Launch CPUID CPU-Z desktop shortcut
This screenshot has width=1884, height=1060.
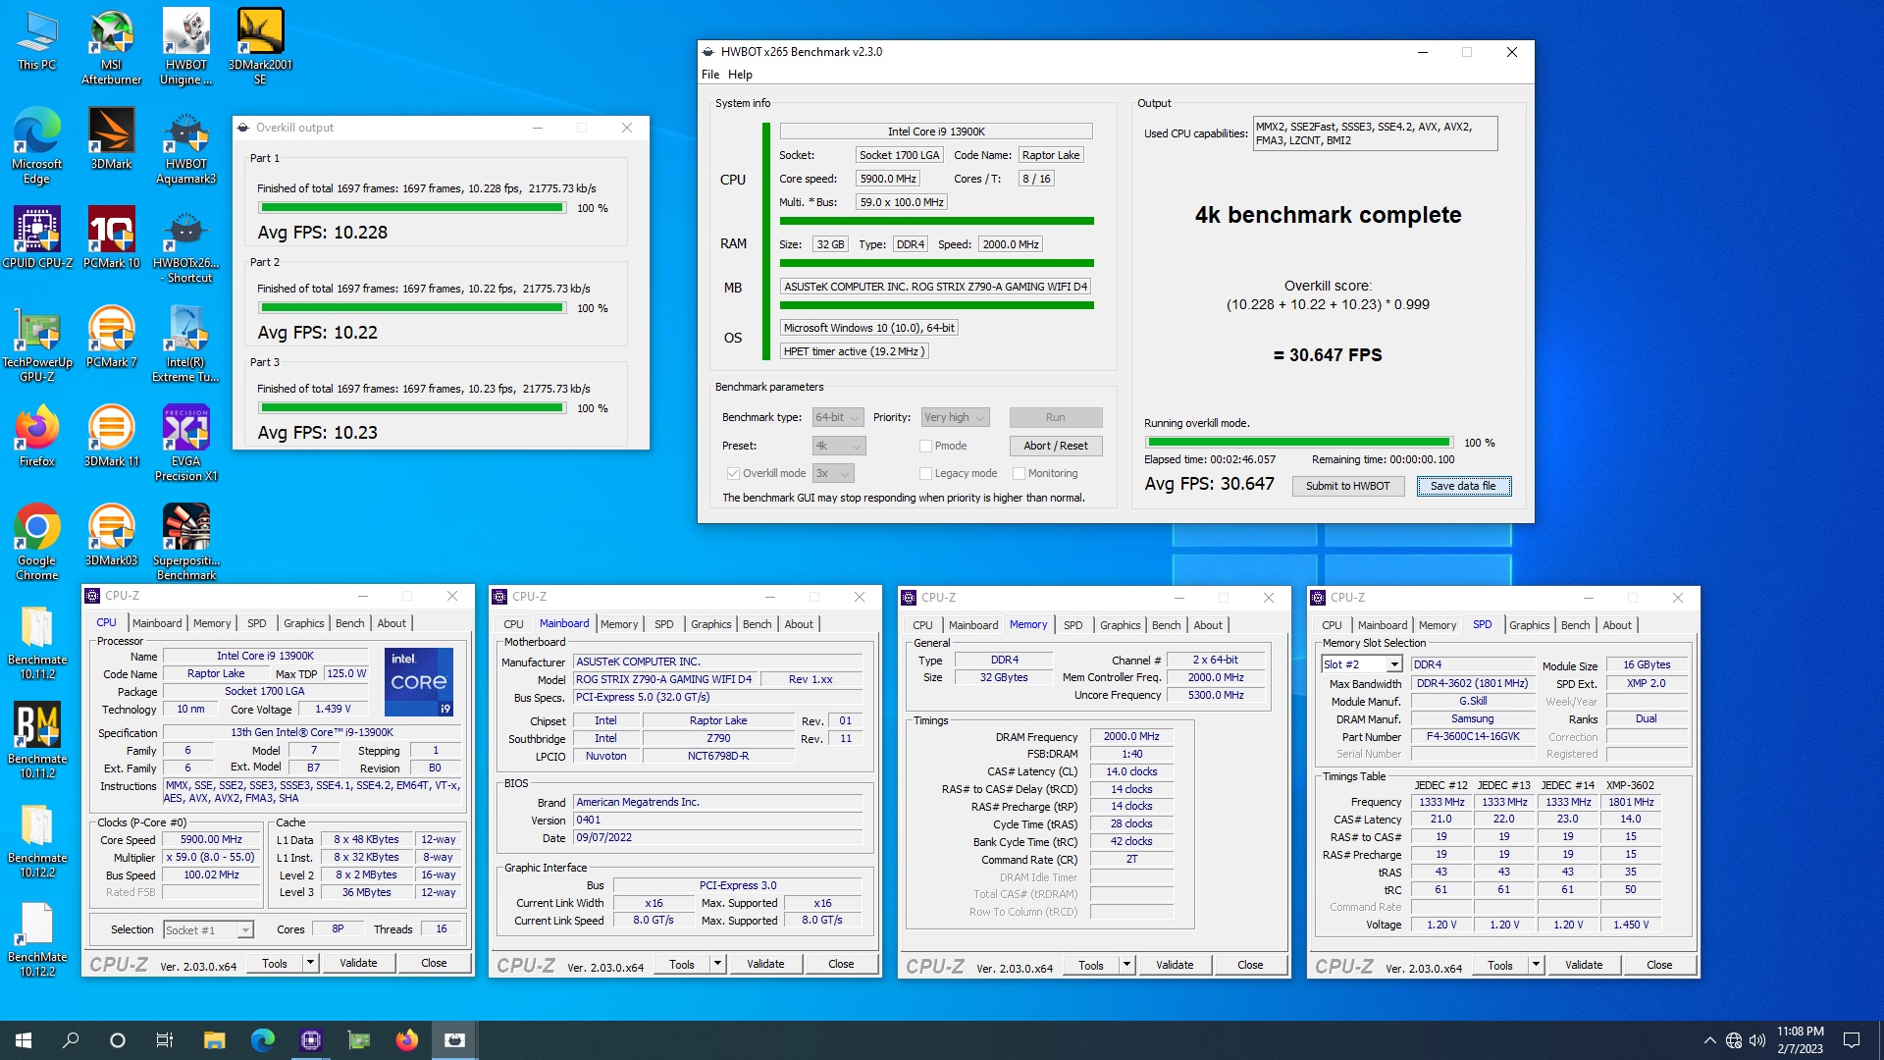point(37,238)
